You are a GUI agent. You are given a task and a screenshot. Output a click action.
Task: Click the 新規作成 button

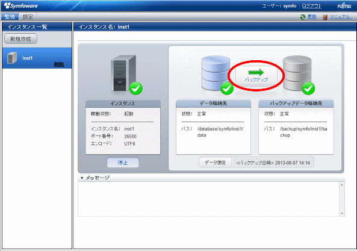[x=20, y=39]
